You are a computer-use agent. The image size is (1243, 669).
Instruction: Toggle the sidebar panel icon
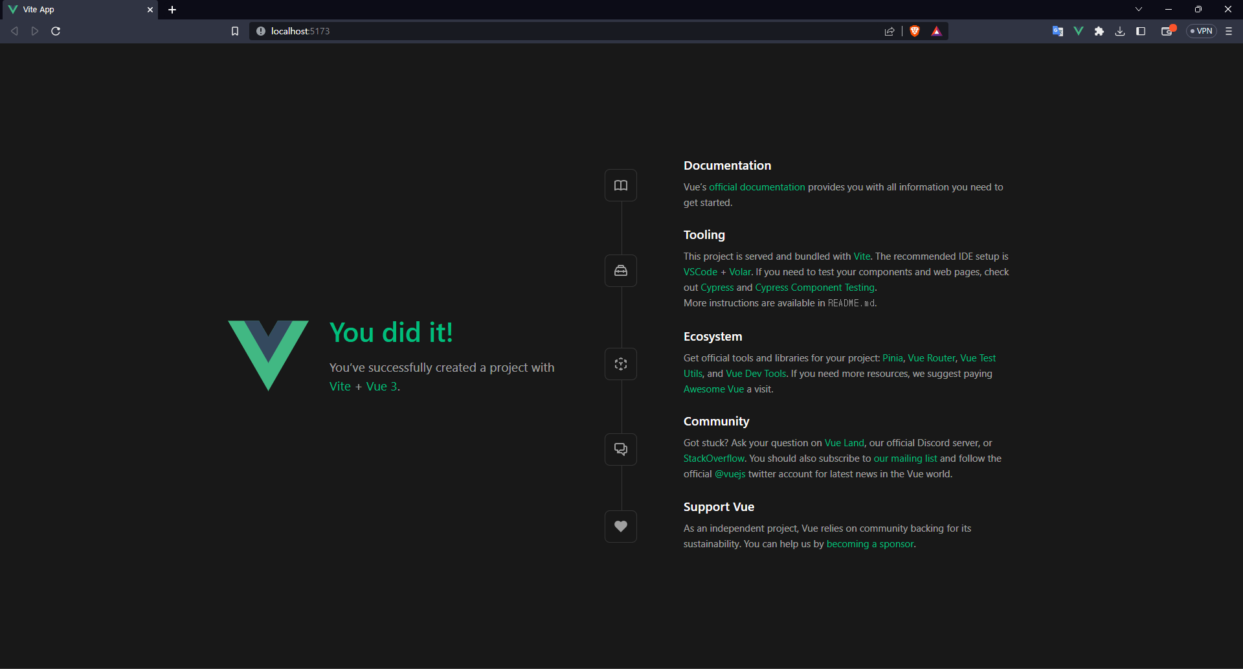[1141, 31]
